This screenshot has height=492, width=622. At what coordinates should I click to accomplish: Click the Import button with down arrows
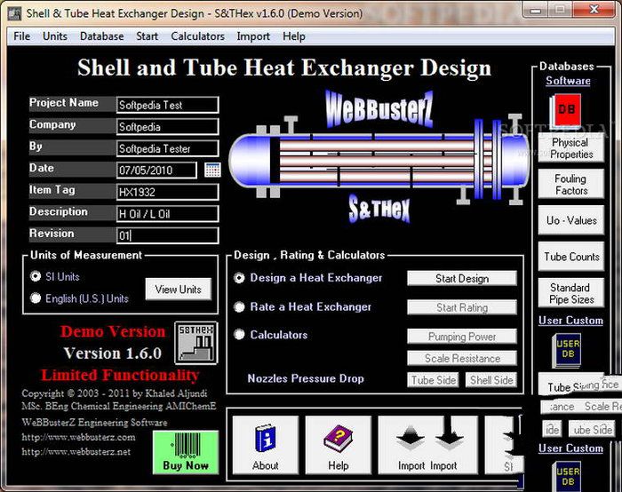coord(427,445)
